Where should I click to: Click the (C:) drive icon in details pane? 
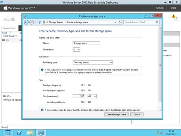pos(4,96)
